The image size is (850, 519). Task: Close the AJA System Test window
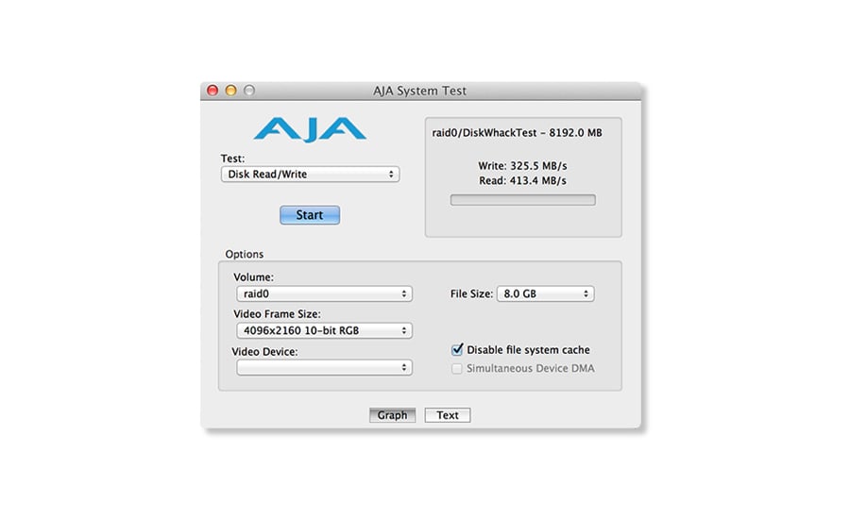212,91
